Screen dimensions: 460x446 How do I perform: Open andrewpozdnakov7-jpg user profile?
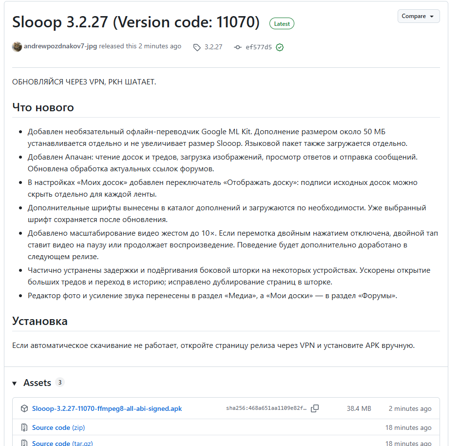60,46
